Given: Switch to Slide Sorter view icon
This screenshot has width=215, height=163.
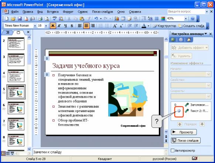Looking at the screenshot, I should [x=8, y=153].
